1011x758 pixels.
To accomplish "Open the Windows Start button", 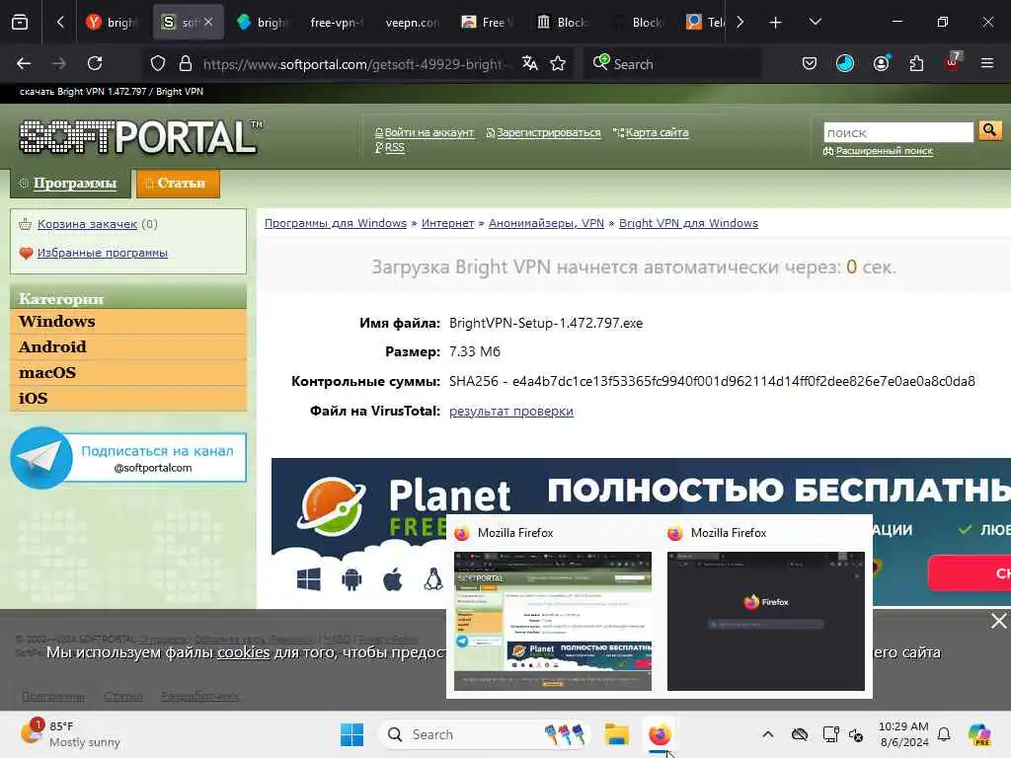I will tap(352, 734).
